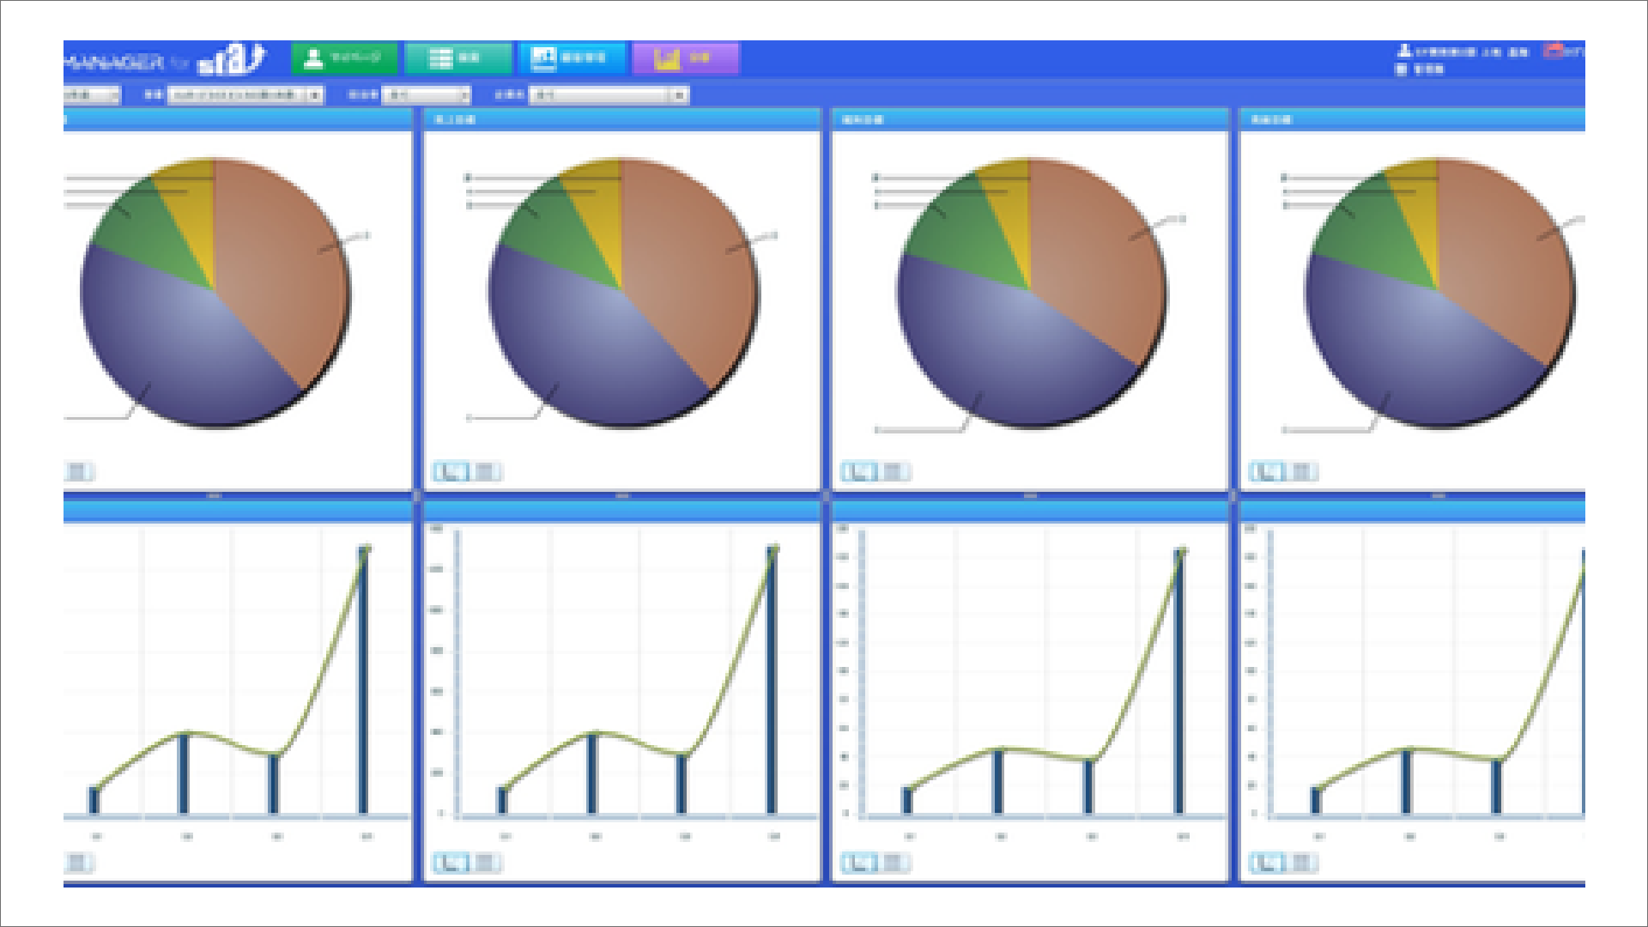1648x927 pixels.
Task: Click the tallest bar in third bar graph
Action: (1179, 681)
